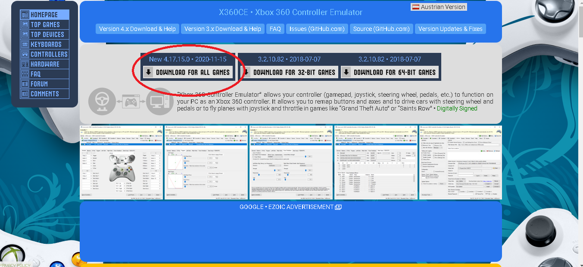Click Download for All Games button
Screen dimensions: 583x267
click(x=188, y=72)
